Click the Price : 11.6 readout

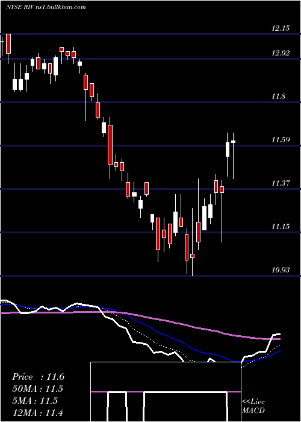[38, 377]
